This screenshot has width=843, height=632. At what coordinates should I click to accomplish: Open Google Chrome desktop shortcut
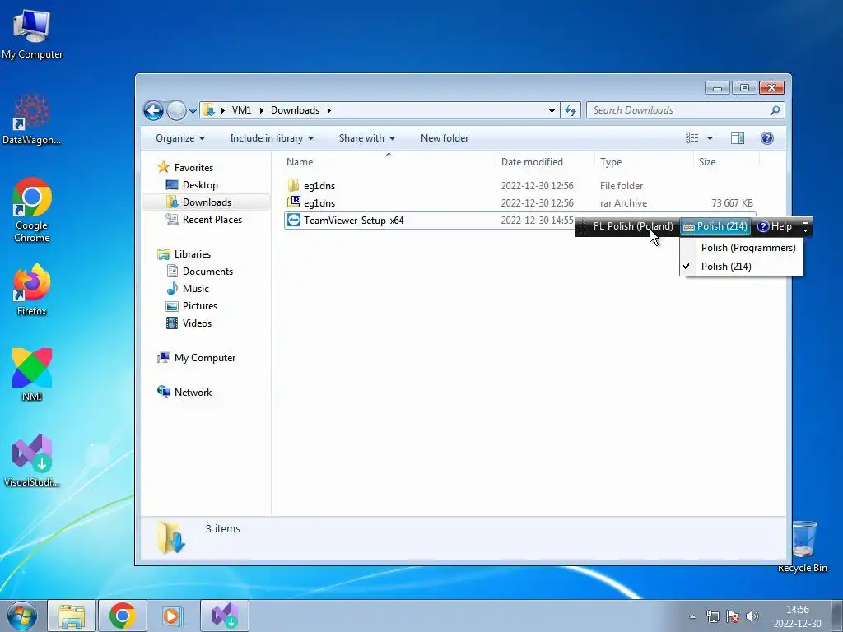coord(32,210)
